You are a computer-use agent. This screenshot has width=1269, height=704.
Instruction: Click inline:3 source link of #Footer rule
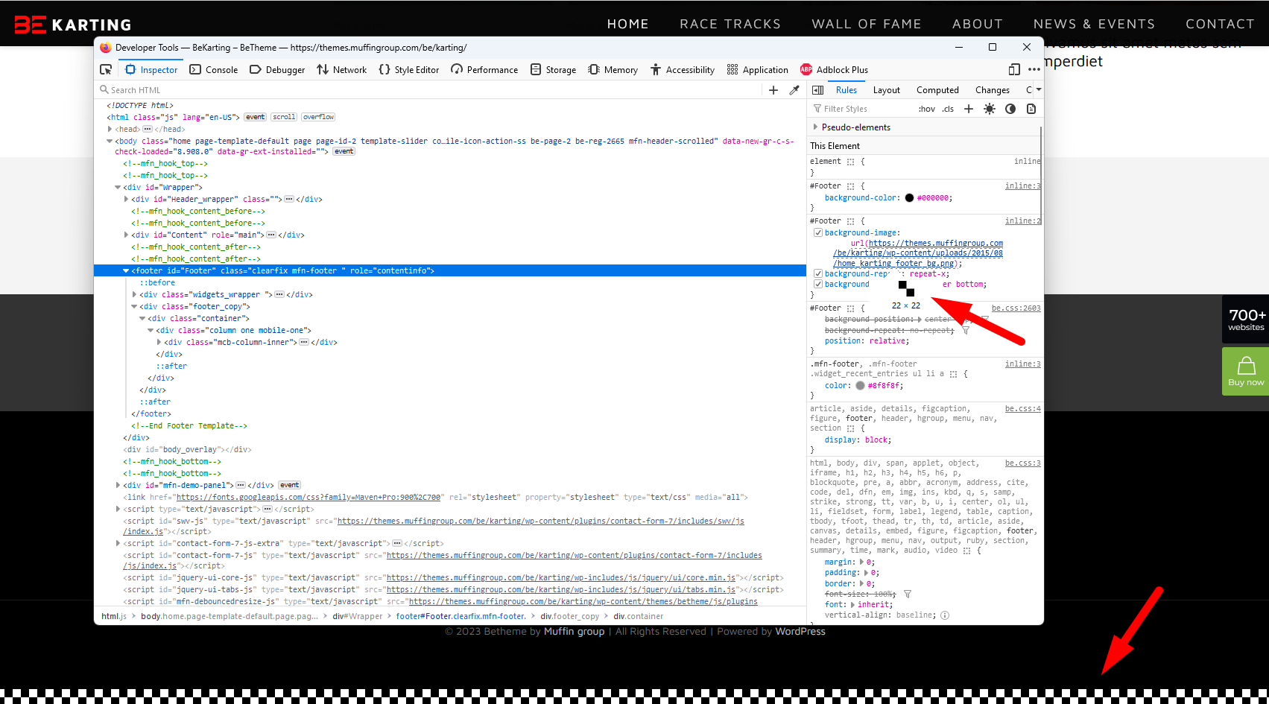[1022, 186]
